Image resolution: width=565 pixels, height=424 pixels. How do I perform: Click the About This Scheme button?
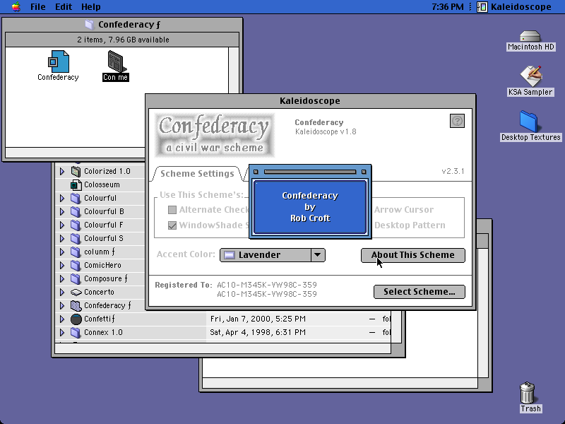pyautogui.click(x=413, y=255)
